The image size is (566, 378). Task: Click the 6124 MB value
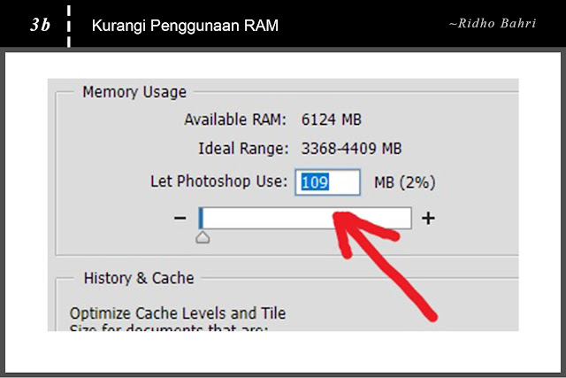tap(332, 120)
